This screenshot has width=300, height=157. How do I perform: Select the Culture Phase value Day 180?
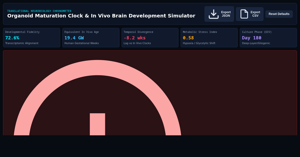coord(252,38)
